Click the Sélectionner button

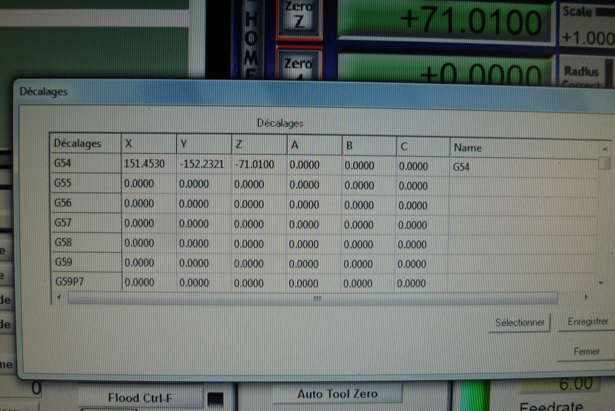[x=520, y=322]
